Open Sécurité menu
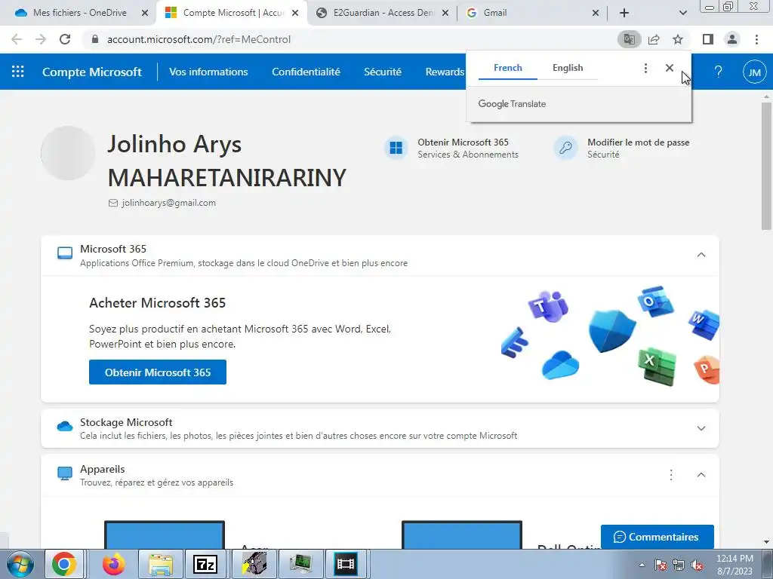The width and height of the screenshot is (773, 579). coord(383,72)
